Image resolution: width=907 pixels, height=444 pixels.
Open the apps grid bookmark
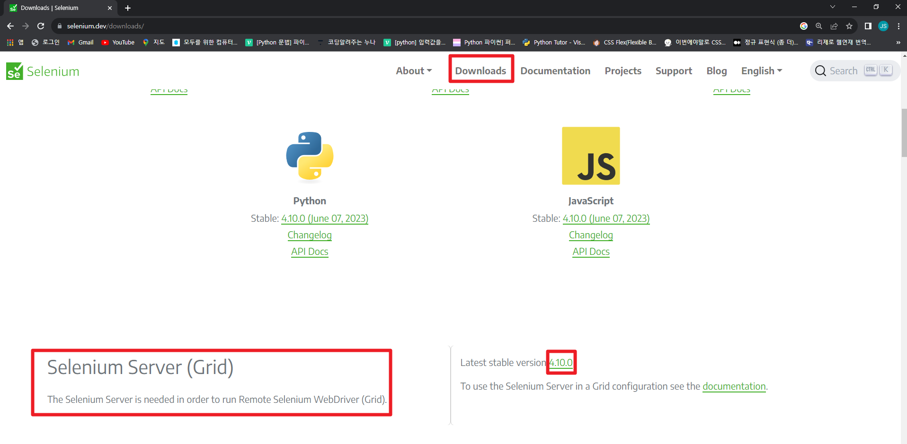pyautogui.click(x=15, y=43)
